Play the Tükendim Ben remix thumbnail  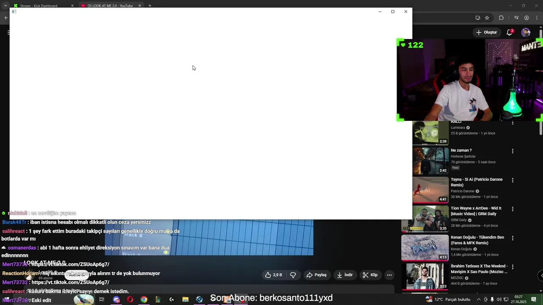point(425,247)
